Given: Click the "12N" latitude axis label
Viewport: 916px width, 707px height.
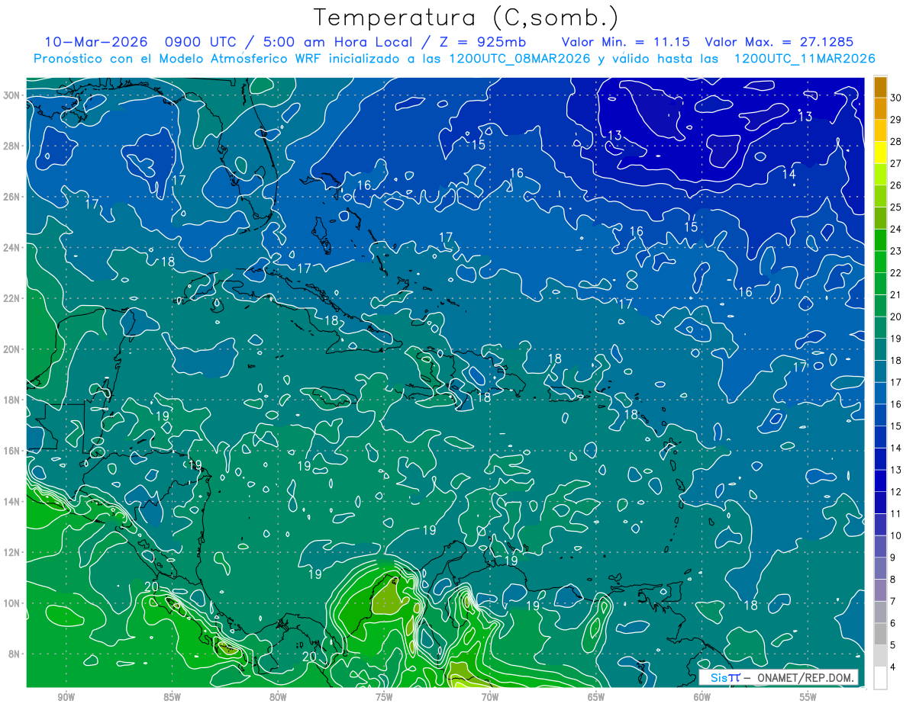Looking at the screenshot, I should pos(13,552).
